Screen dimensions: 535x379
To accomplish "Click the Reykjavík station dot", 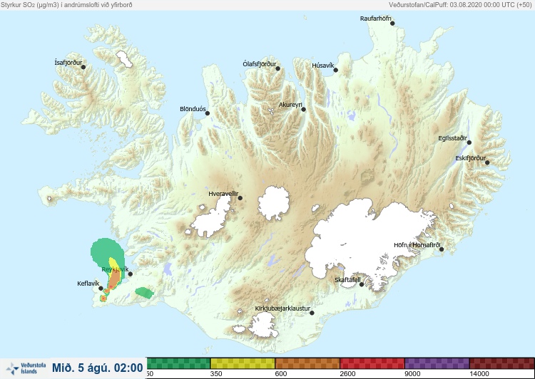I will coord(130,274).
